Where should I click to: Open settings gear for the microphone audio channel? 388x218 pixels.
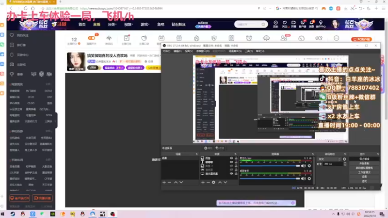point(309,166)
